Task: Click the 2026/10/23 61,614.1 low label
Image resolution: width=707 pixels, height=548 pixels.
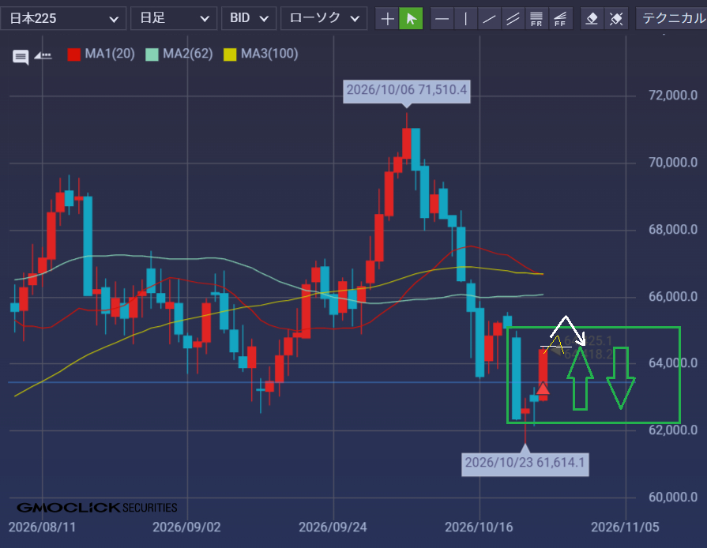Action: pyautogui.click(x=525, y=464)
